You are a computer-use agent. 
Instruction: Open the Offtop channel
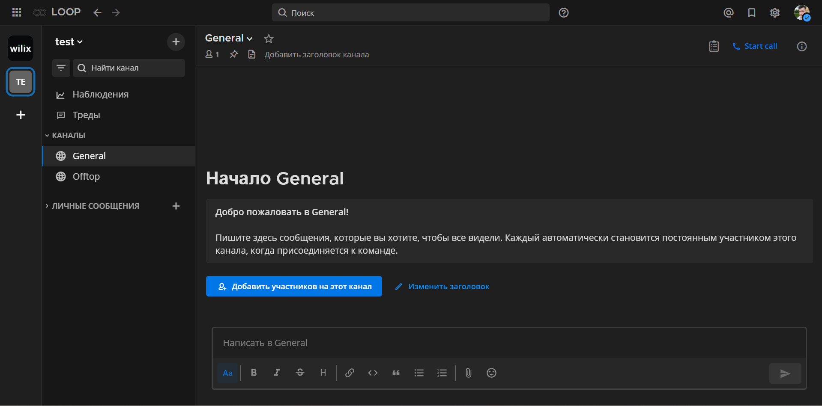coord(86,176)
